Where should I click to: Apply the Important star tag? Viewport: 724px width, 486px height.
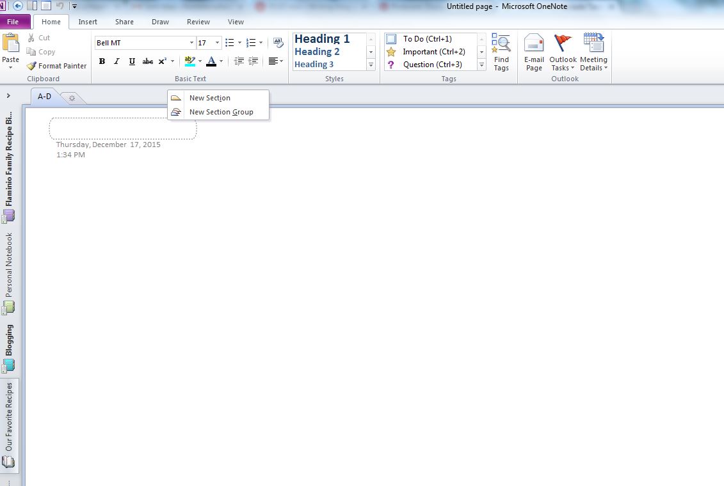tap(430, 52)
